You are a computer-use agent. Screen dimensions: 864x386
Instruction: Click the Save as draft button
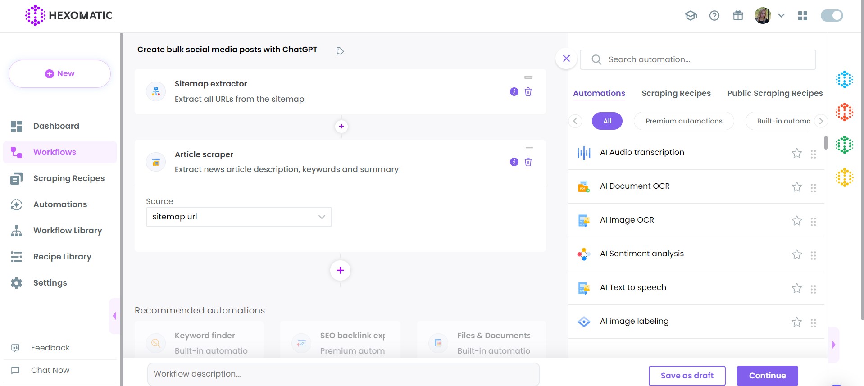click(x=687, y=376)
